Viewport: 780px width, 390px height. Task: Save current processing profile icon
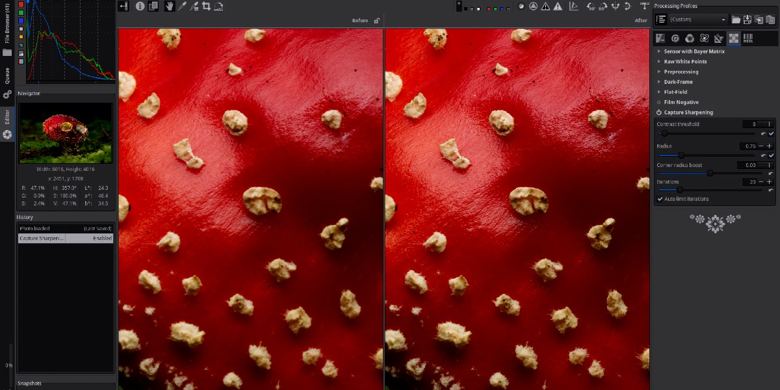coord(747,19)
